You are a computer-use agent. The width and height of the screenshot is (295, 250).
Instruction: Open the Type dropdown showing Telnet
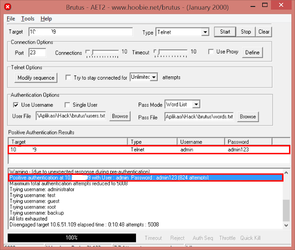(x=183, y=32)
